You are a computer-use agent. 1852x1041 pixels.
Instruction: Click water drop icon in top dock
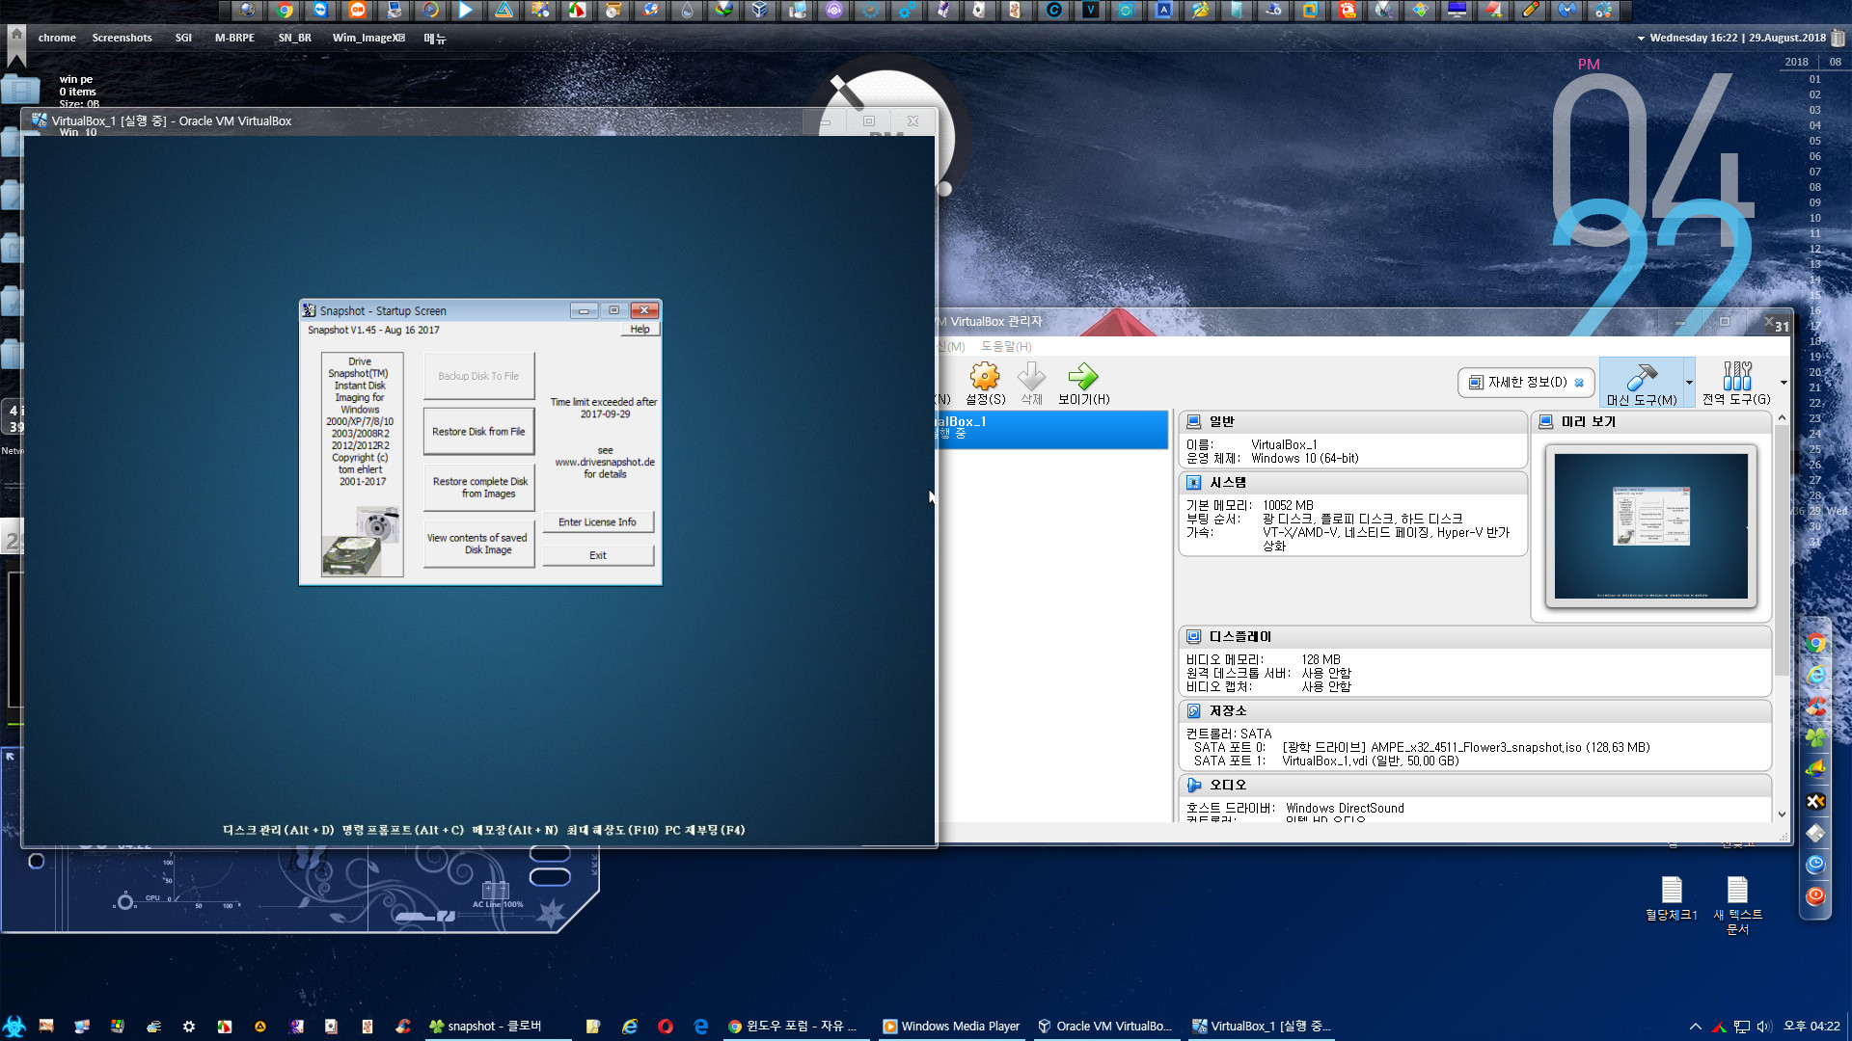pyautogui.click(x=687, y=11)
